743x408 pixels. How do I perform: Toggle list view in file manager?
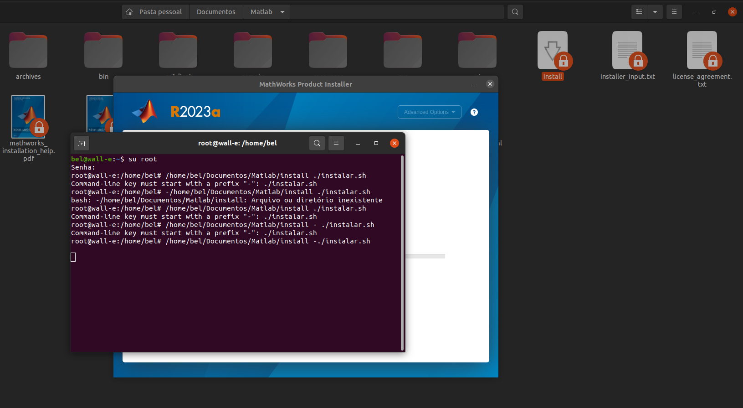click(639, 12)
